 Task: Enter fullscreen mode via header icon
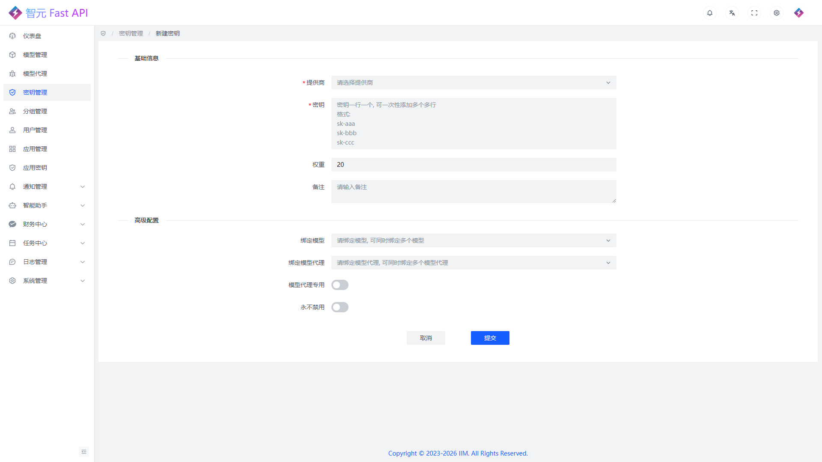click(x=754, y=13)
